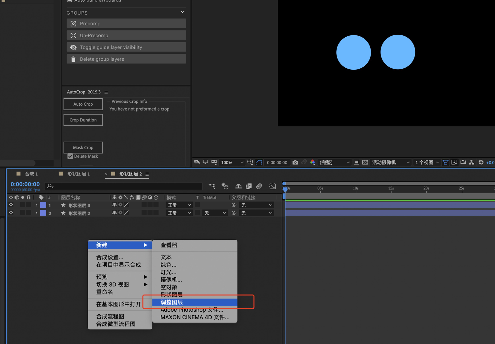Click always preview this view icon
The width and height of the screenshot is (495, 344).
197,162
